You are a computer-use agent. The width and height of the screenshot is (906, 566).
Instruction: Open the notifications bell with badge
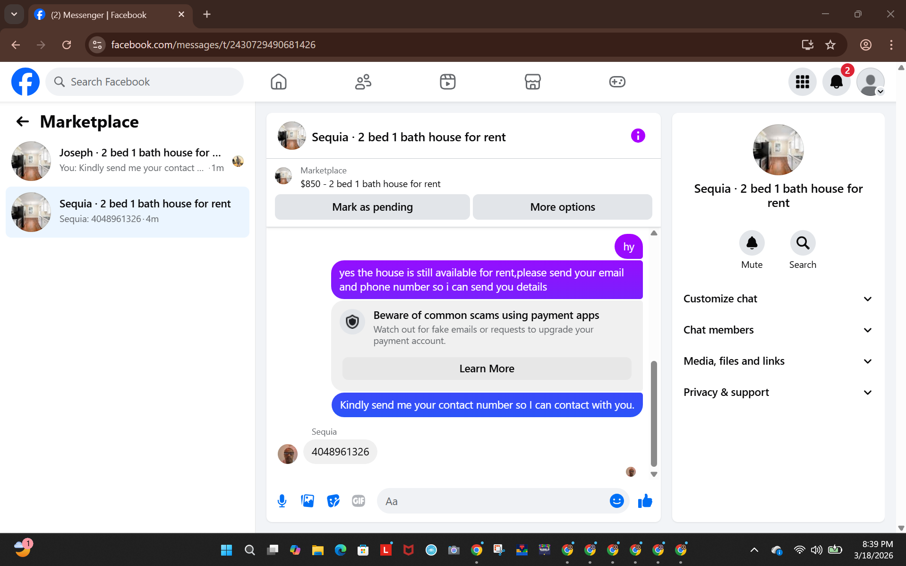coord(837,82)
